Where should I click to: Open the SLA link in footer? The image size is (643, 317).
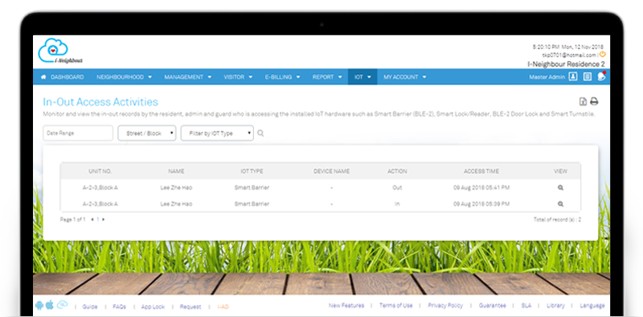(526, 306)
